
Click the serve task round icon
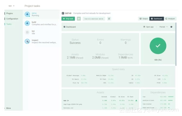27,14
